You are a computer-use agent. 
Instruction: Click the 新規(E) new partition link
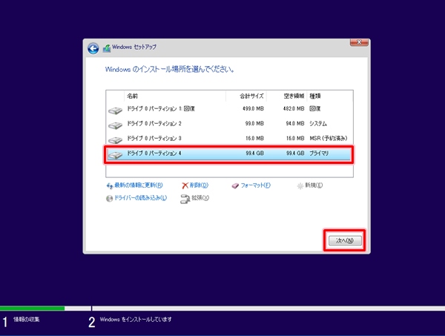coord(314,185)
